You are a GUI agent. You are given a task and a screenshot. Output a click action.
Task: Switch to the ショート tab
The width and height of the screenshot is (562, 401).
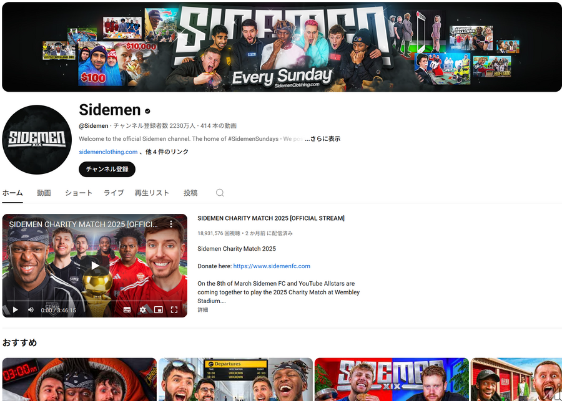pyautogui.click(x=79, y=193)
